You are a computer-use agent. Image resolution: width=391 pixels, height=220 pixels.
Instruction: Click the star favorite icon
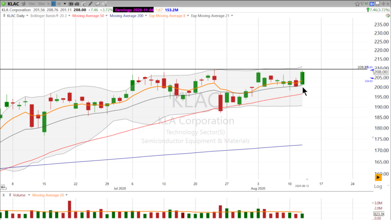click(357, 4)
